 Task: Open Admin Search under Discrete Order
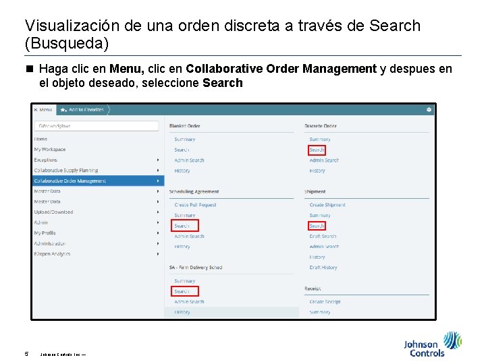324,160
